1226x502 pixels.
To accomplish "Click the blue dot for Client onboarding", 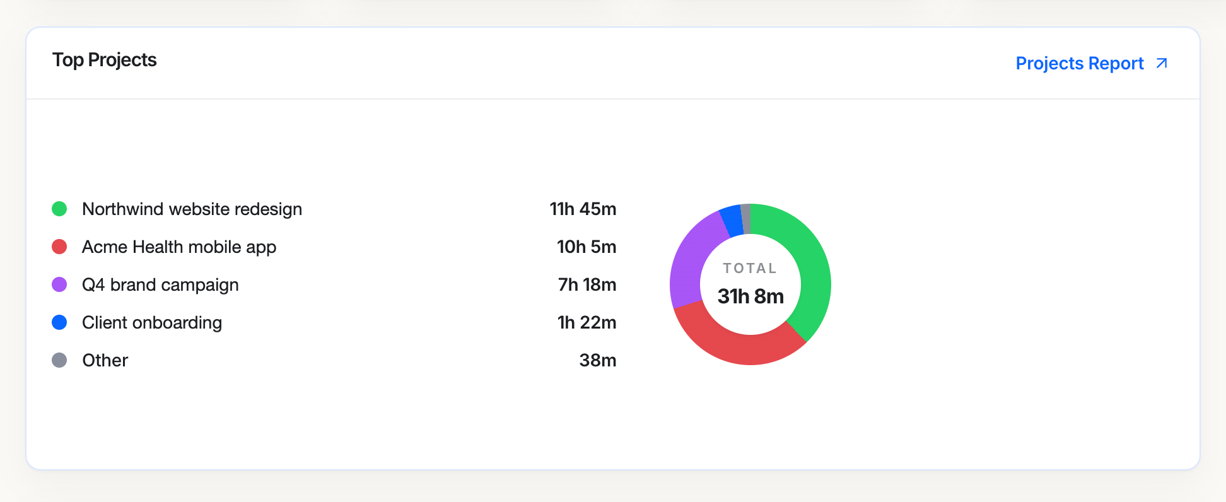I will (59, 322).
